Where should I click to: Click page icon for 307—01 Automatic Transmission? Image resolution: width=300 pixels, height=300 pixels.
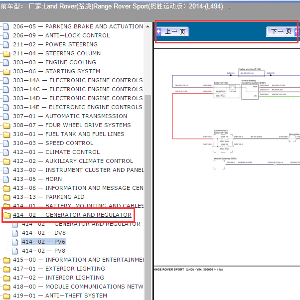tap(6, 116)
